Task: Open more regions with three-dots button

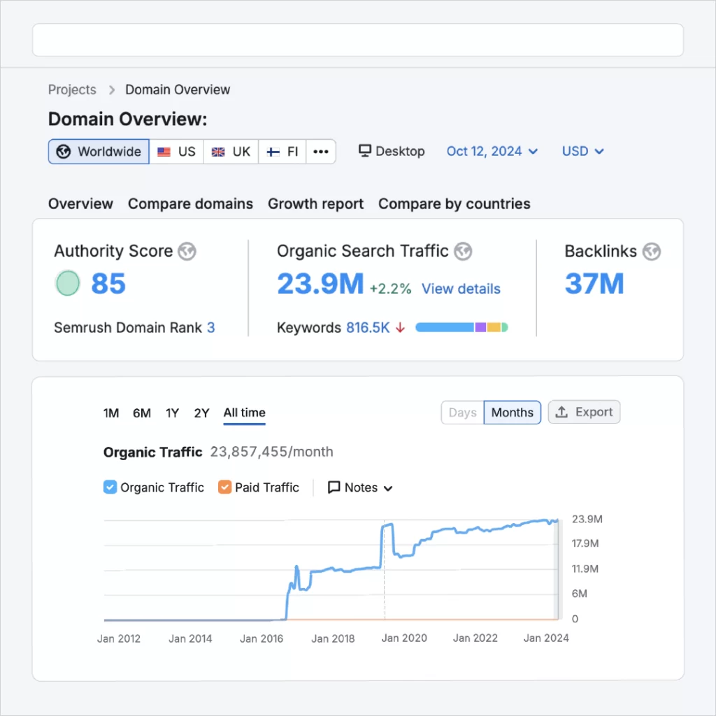Action: click(x=321, y=152)
